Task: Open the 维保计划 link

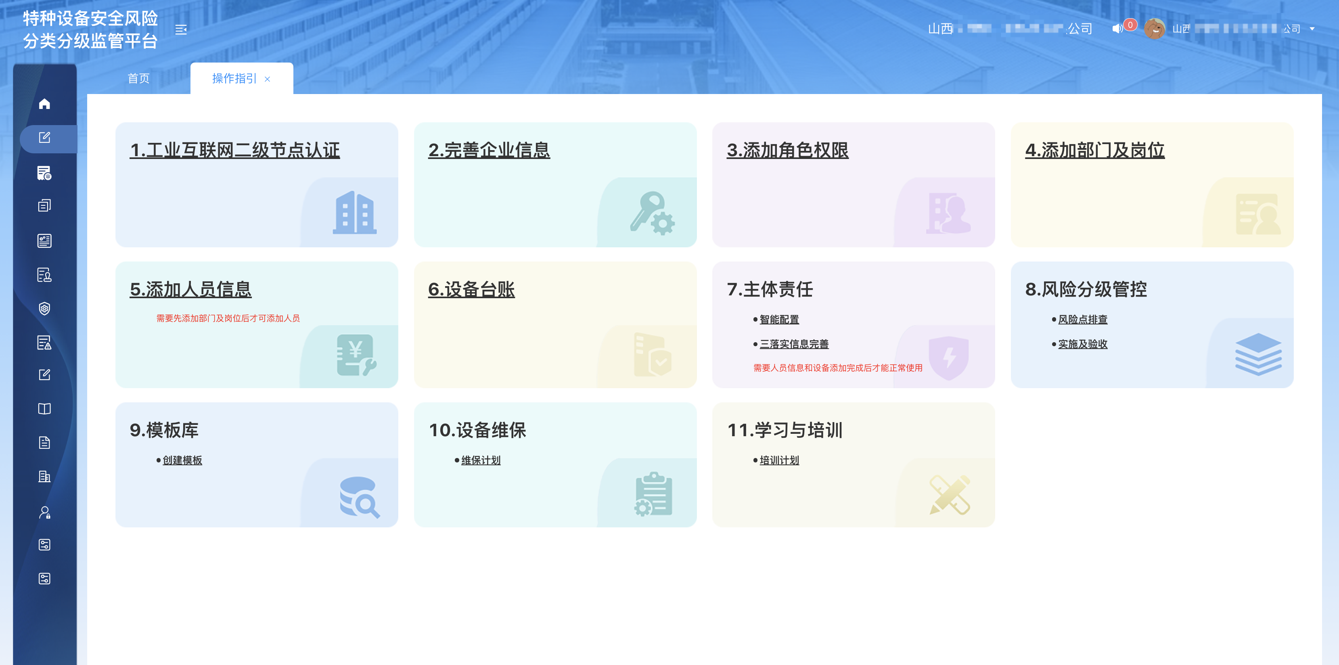Action: point(481,460)
